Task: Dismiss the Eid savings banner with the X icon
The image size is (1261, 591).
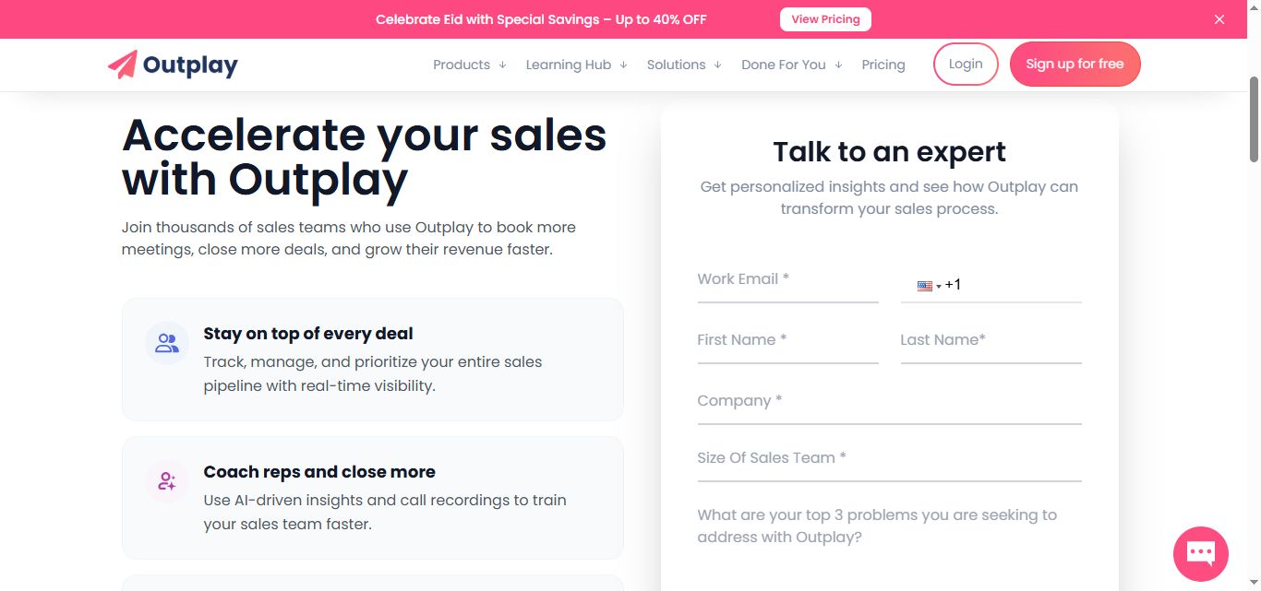Action: 1219,18
